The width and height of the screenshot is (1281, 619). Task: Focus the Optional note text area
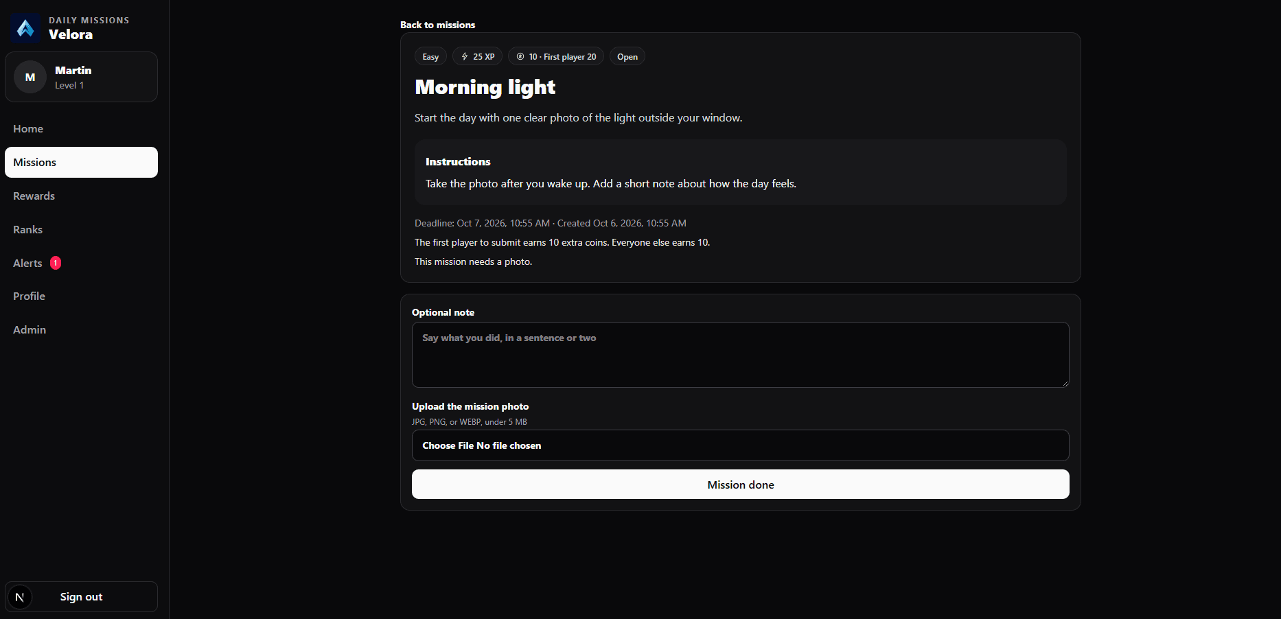click(740, 355)
